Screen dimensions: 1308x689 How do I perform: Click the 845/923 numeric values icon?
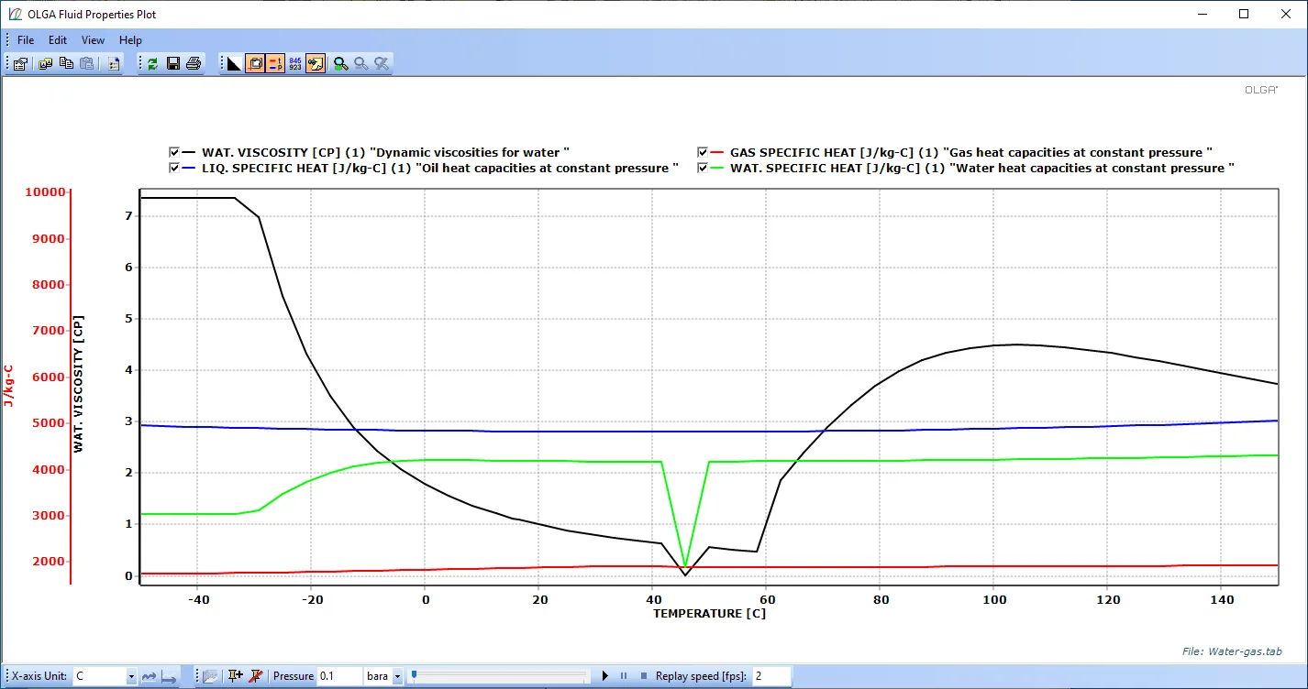tap(295, 63)
